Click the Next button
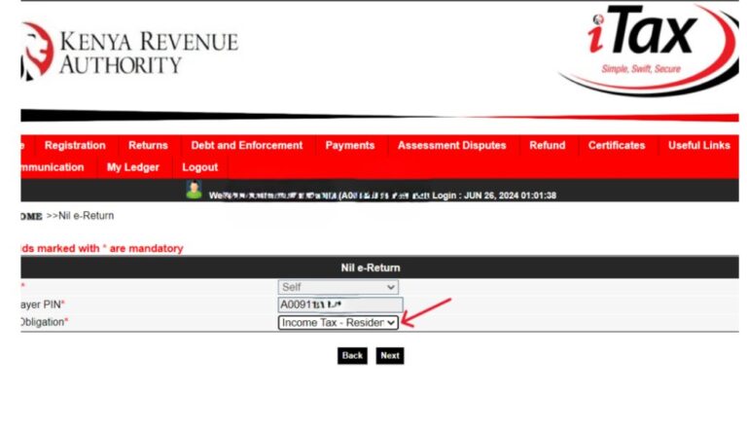 tap(390, 356)
